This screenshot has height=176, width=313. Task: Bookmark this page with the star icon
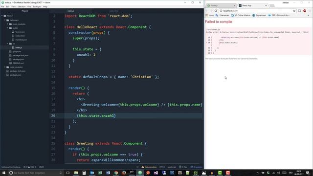coord(294,11)
